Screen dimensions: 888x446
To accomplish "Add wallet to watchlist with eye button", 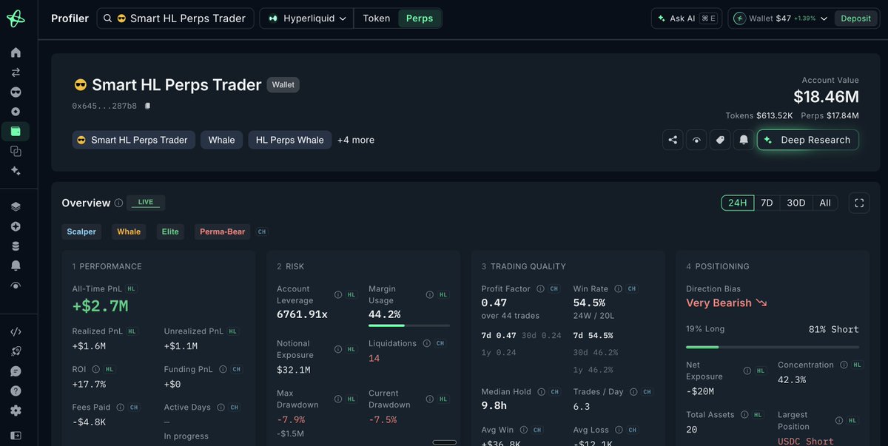I will (x=696, y=140).
